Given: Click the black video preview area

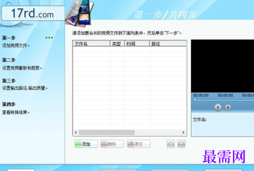Looking at the screenshot, I should coord(222,66).
